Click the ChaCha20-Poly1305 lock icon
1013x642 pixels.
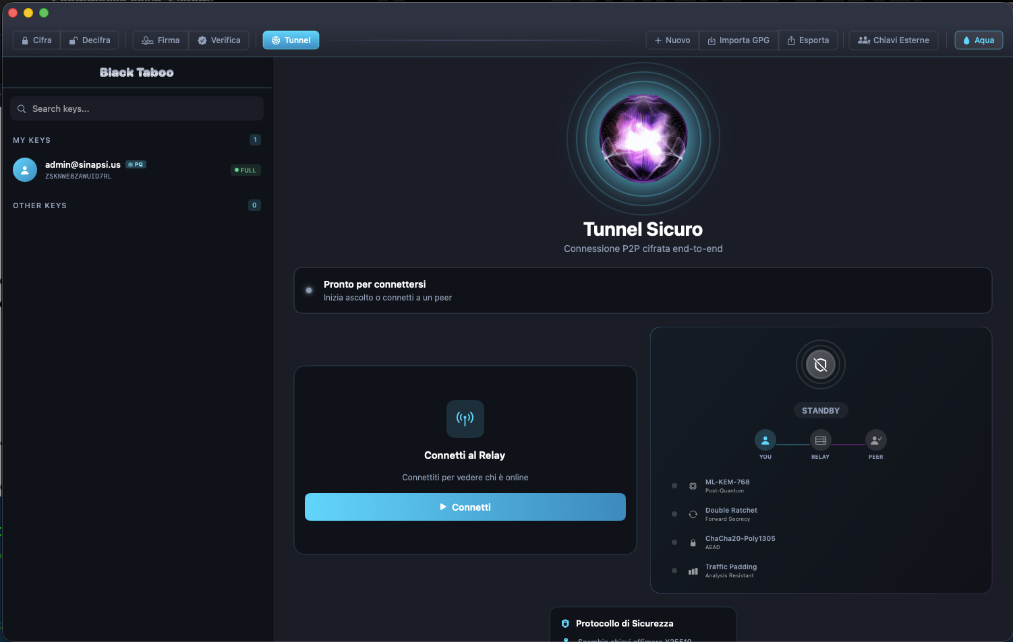click(693, 542)
